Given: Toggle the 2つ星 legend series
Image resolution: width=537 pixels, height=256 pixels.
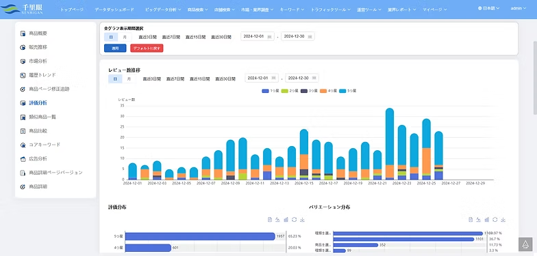Looking at the screenshot, I should pyautogui.click(x=290, y=91).
